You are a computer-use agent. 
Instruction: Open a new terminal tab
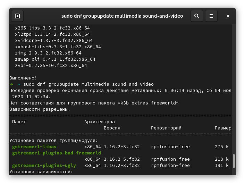tap(17, 16)
